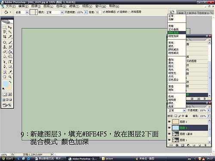
Task: Select the Rectangular Marquee tool
Action: [5, 27]
